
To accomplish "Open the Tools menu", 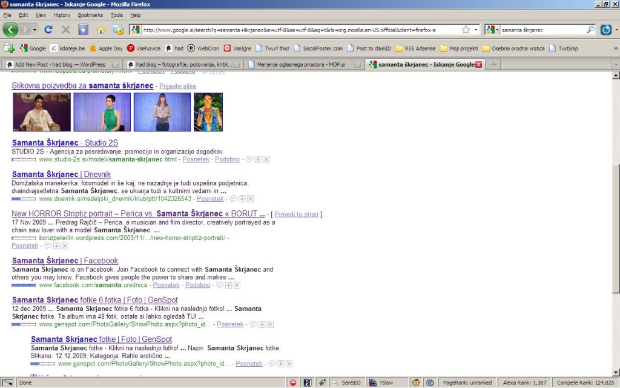I will point(116,15).
